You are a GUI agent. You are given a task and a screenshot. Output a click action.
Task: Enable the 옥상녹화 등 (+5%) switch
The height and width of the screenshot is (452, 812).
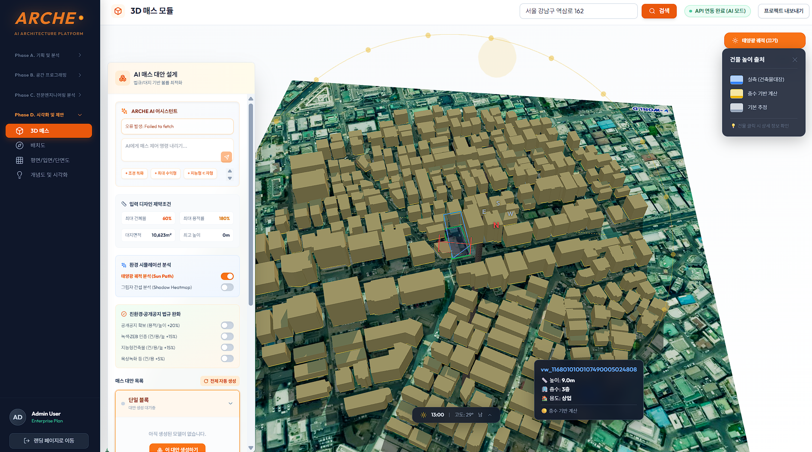click(x=227, y=359)
